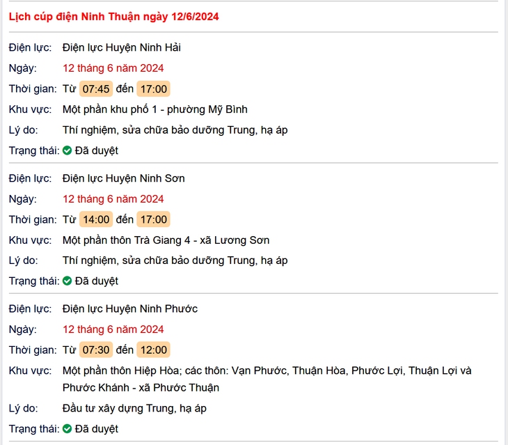Click the 12:00 end time badge
Screen dimensions: 508x445
tap(153, 350)
